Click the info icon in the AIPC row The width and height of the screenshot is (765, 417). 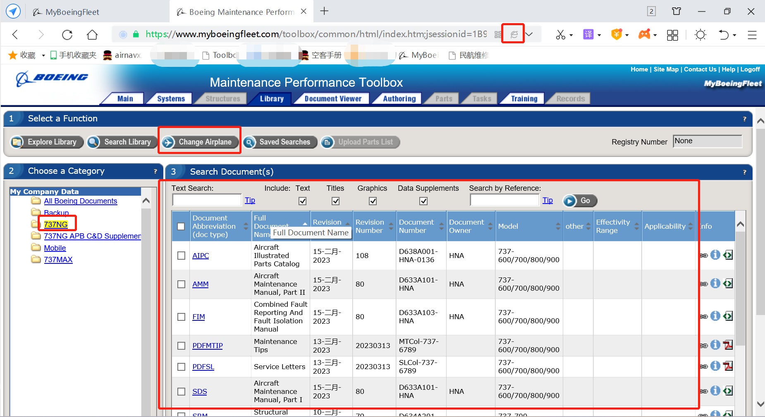pyautogui.click(x=715, y=255)
